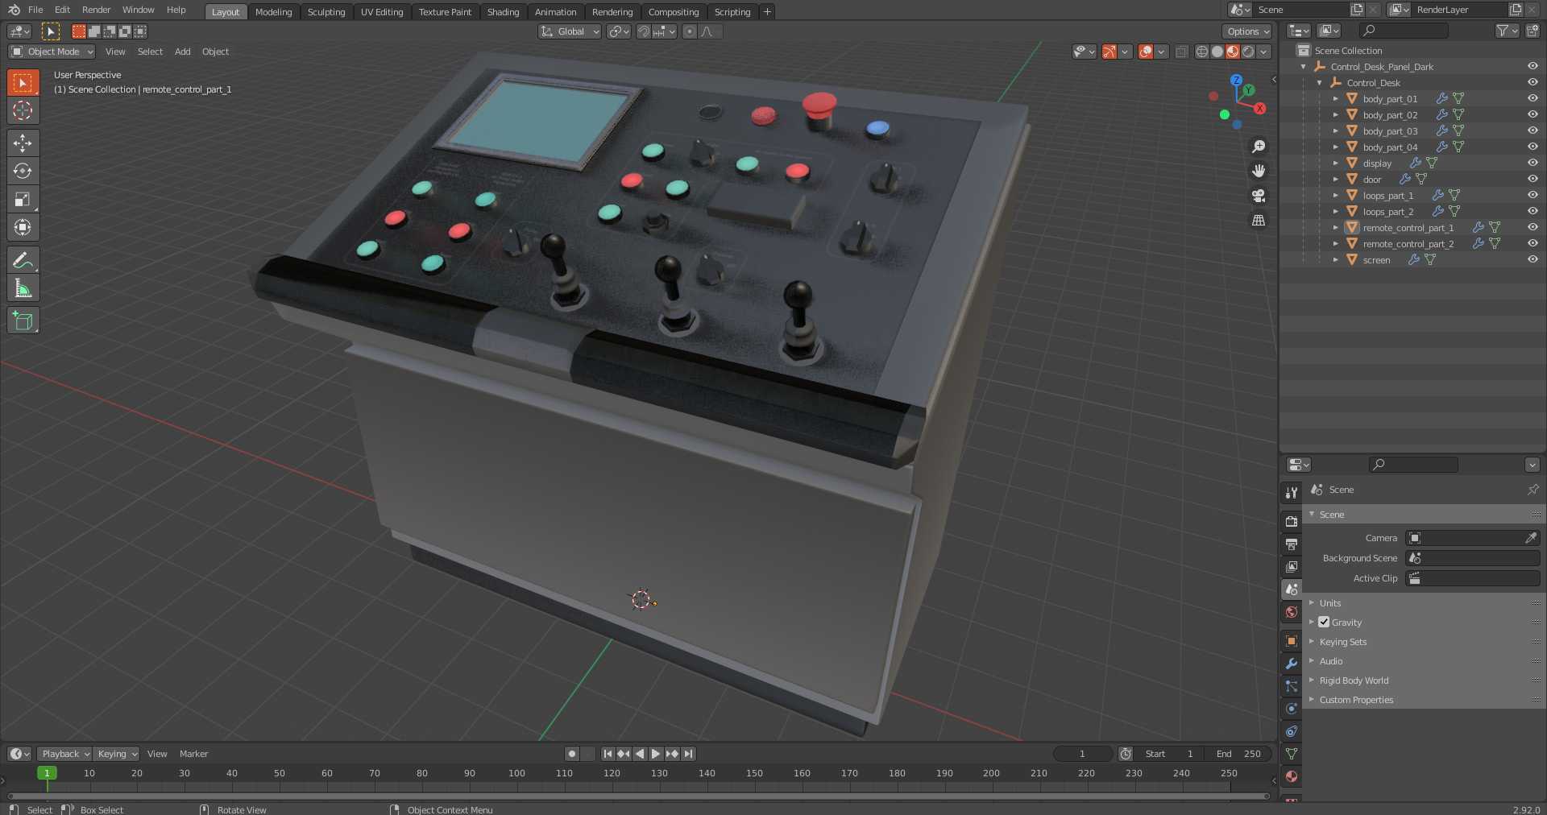Switch to UV Editing workspace
Screen dimensions: 1547x815
click(382, 12)
